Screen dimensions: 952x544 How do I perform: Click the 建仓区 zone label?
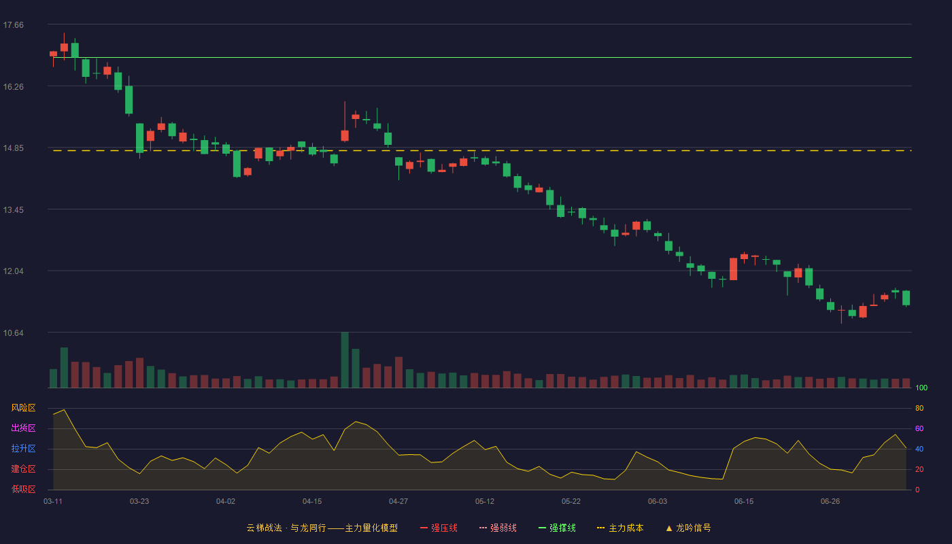tap(23, 469)
